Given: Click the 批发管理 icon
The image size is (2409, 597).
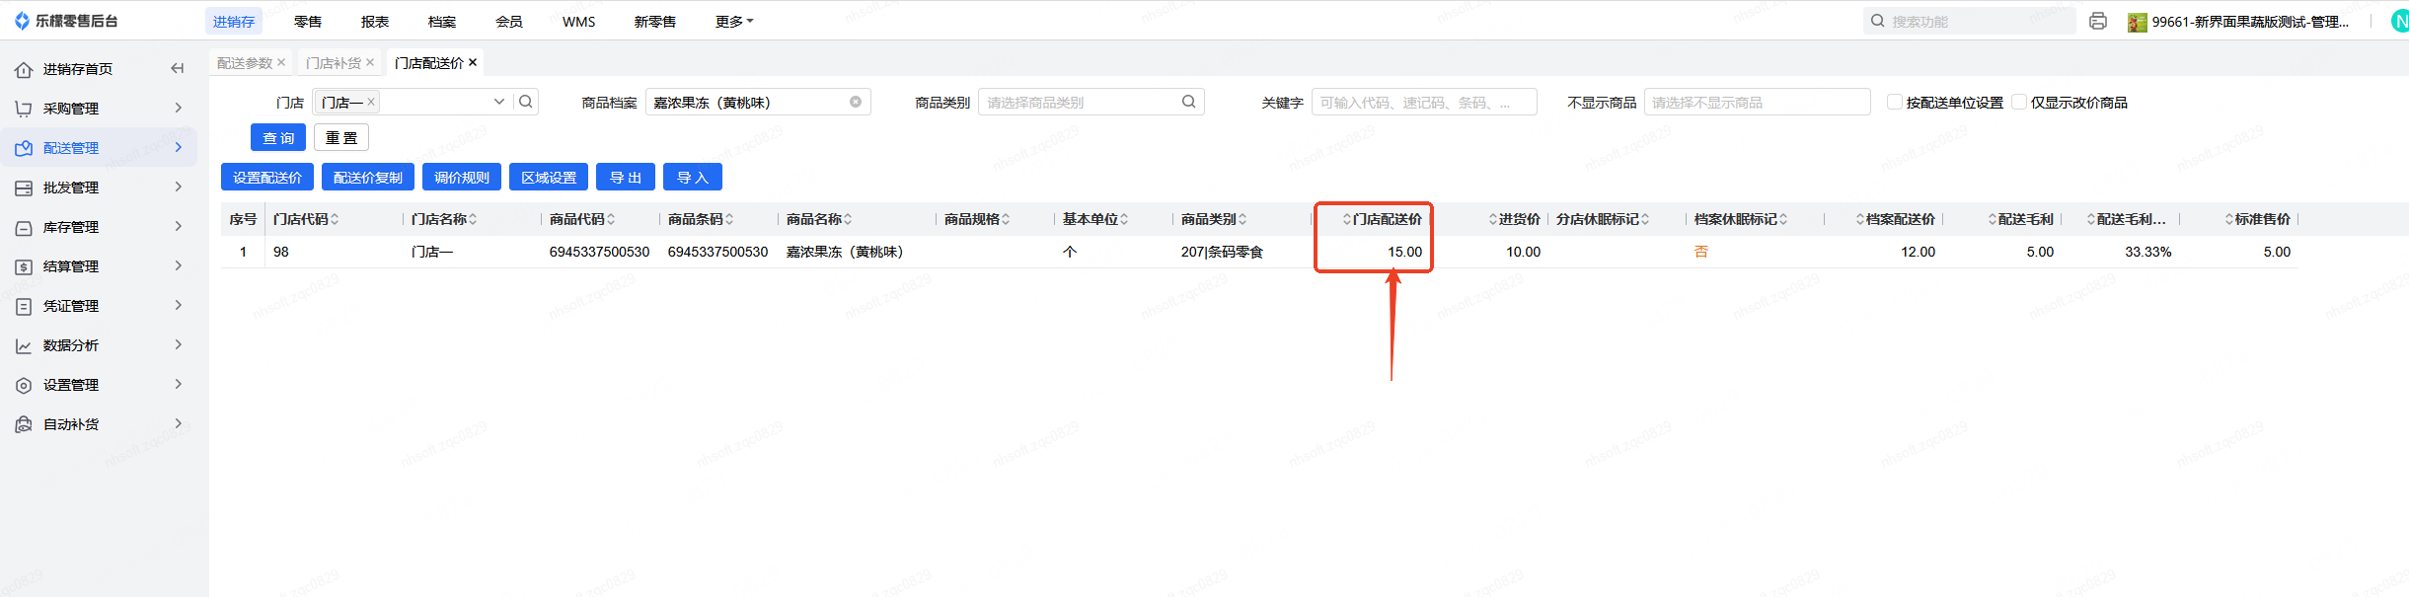Looking at the screenshot, I should [24, 187].
